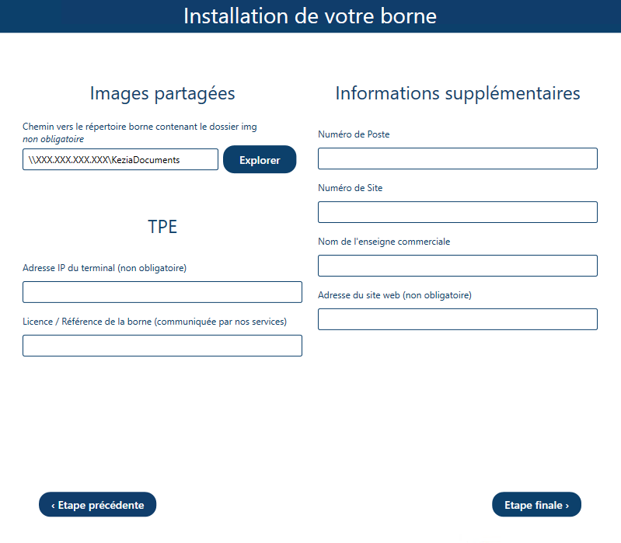Focus the Numéro de Site input field
This screenshot has height=543, width=621.
click(457, 212)
